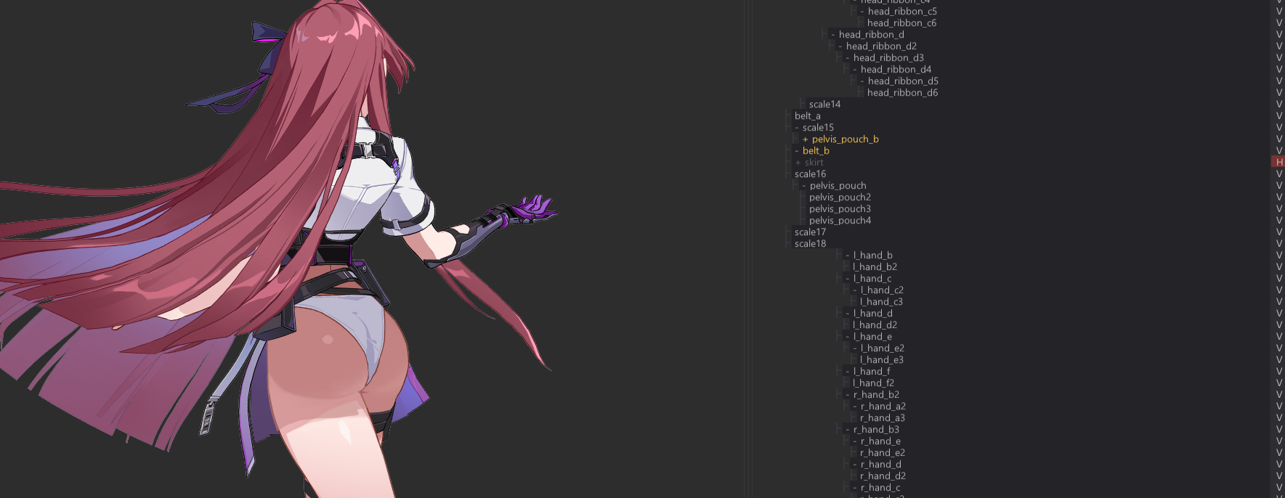Screen dimensions: 1285x498
Task: Hide pelvis_pouch4 using its V toggle
Action: (1279, 220)
